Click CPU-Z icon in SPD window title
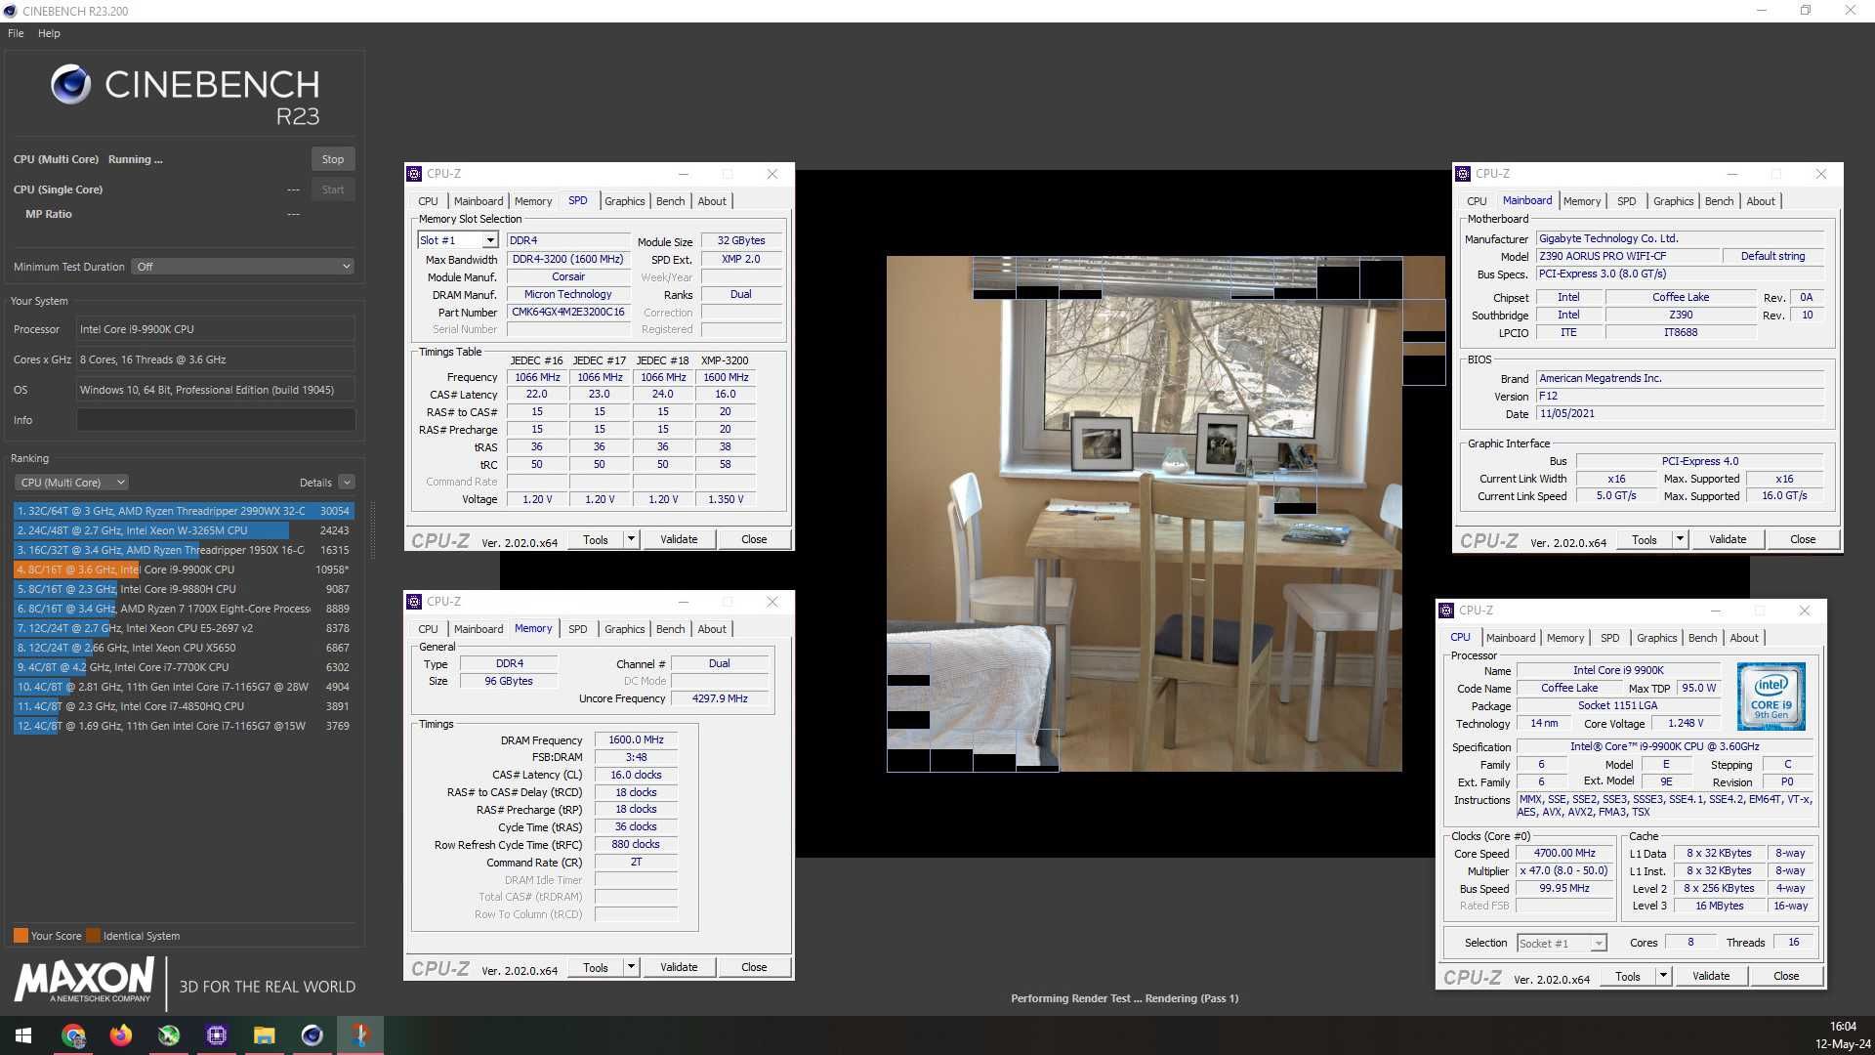1875x1055 pixels. [x=414, y=174]
